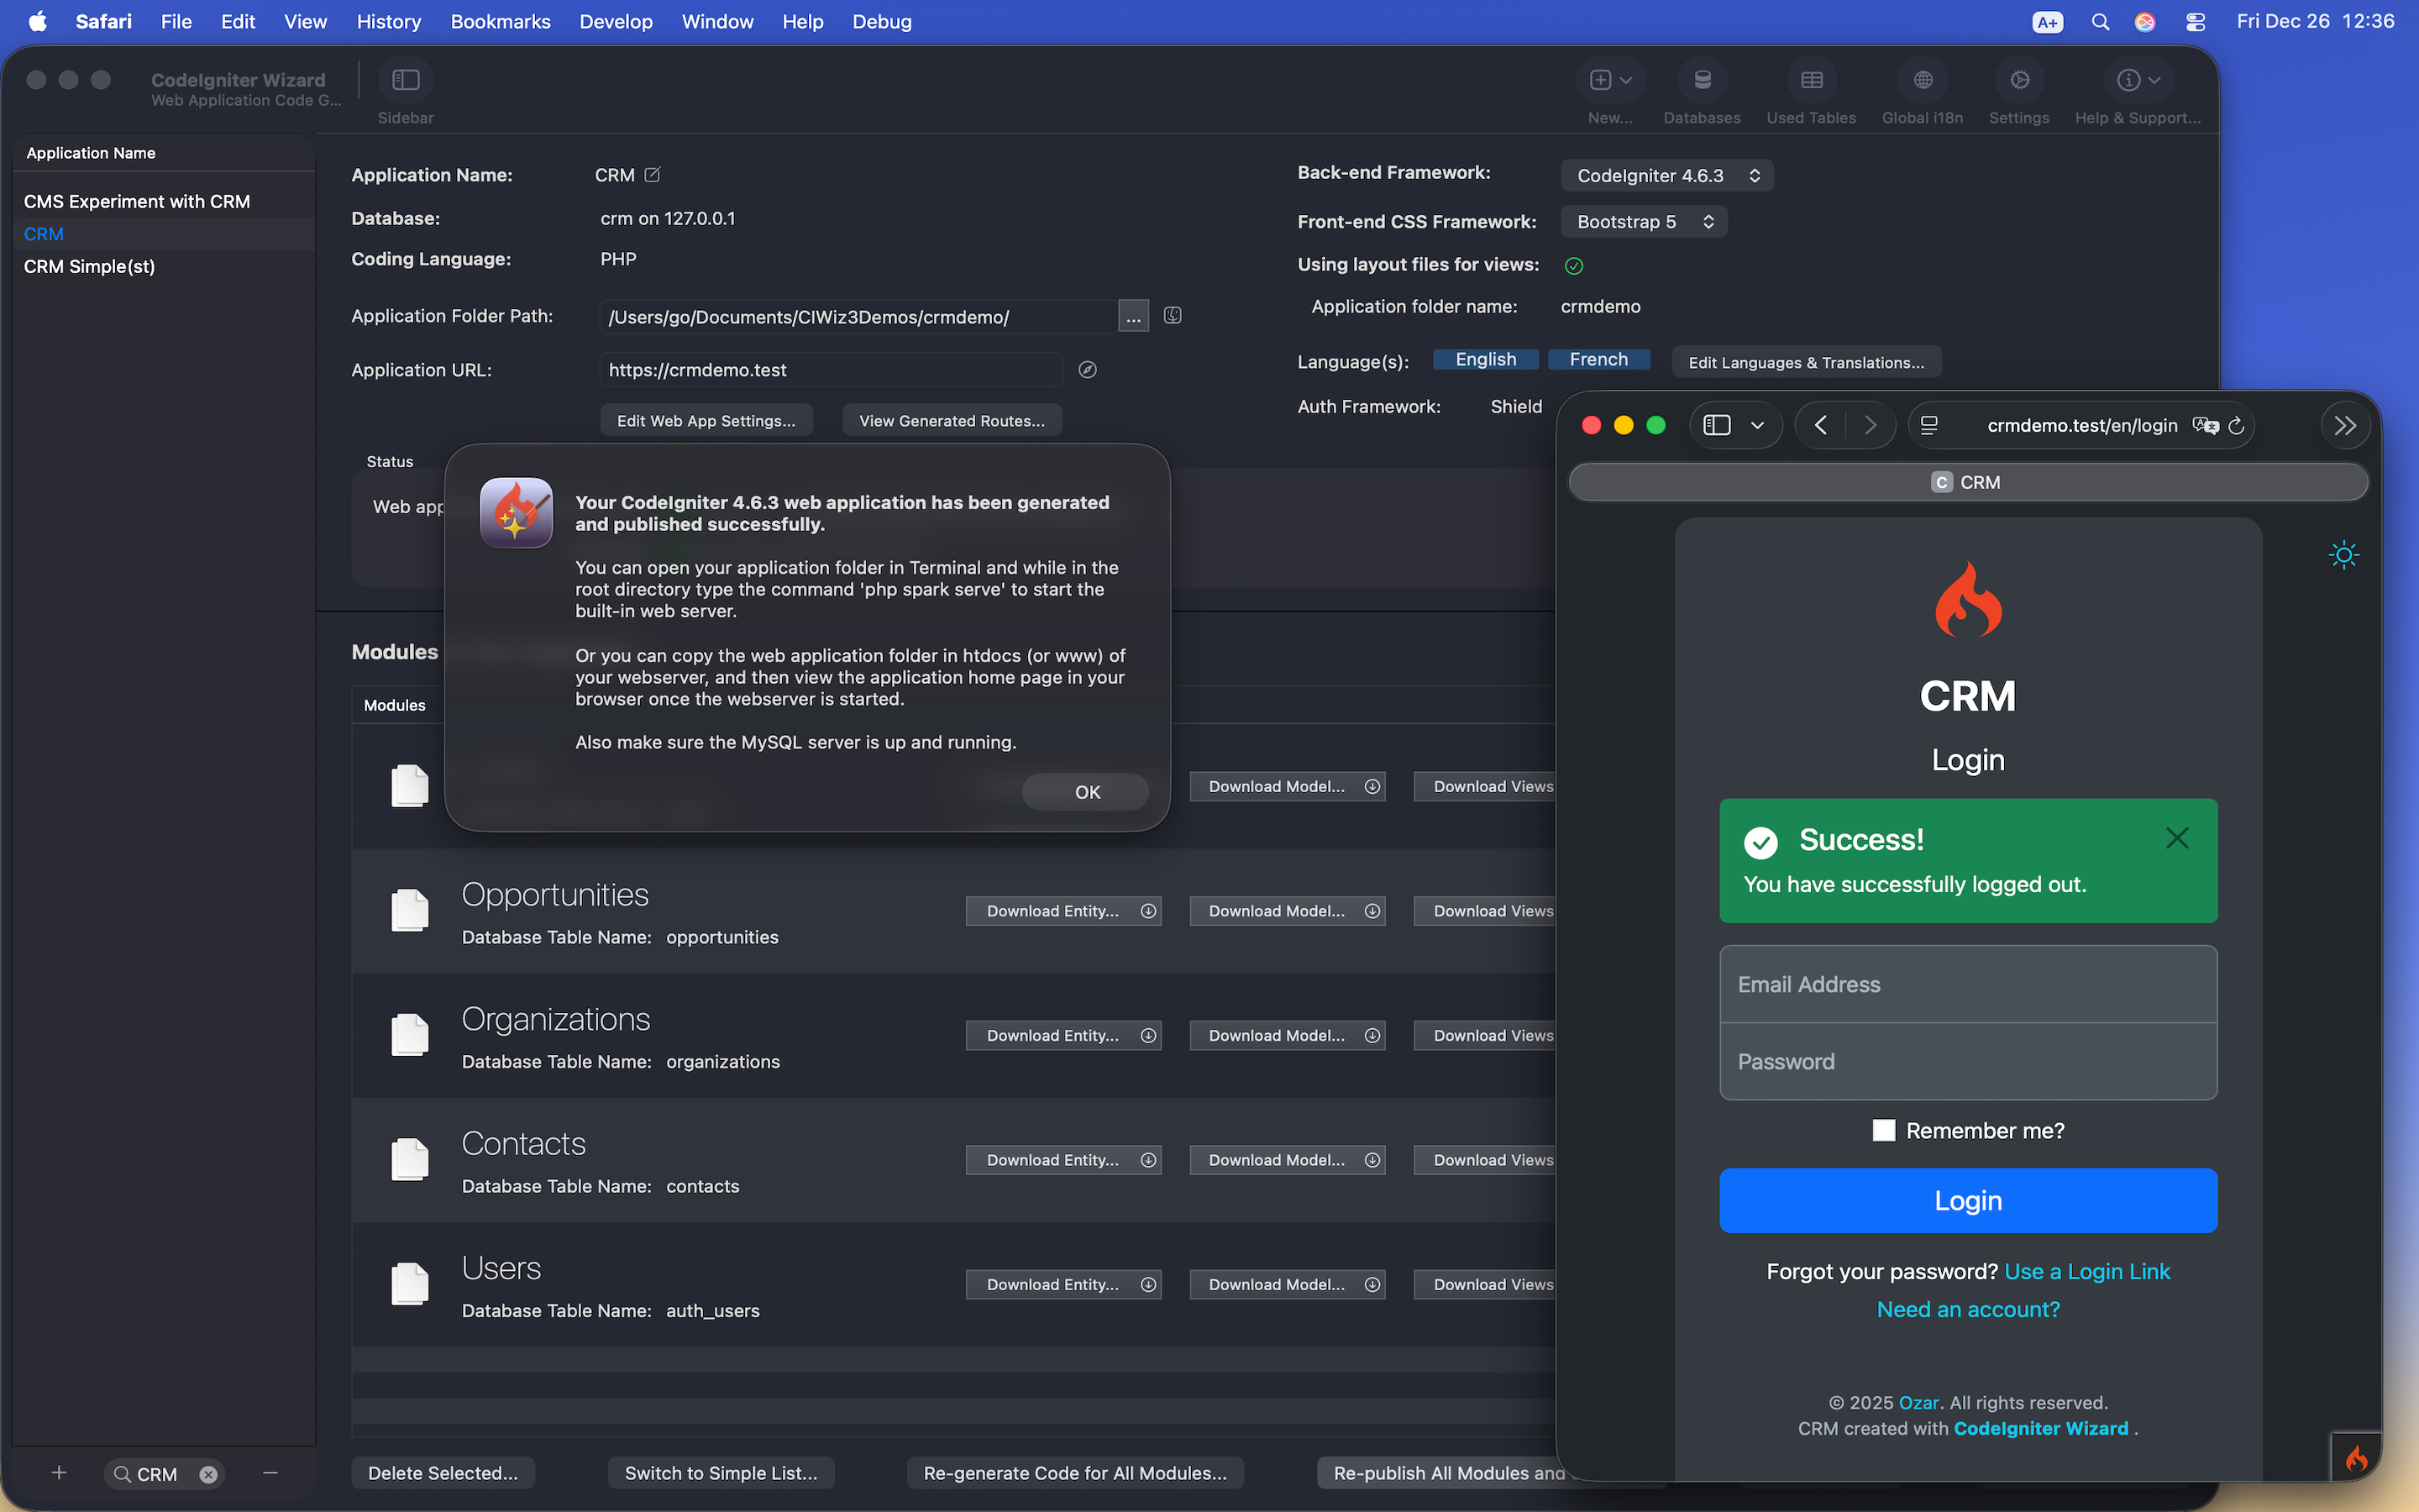Open the Databases toolbar icon
2419x1512 pixels.
click(1702, 80)
